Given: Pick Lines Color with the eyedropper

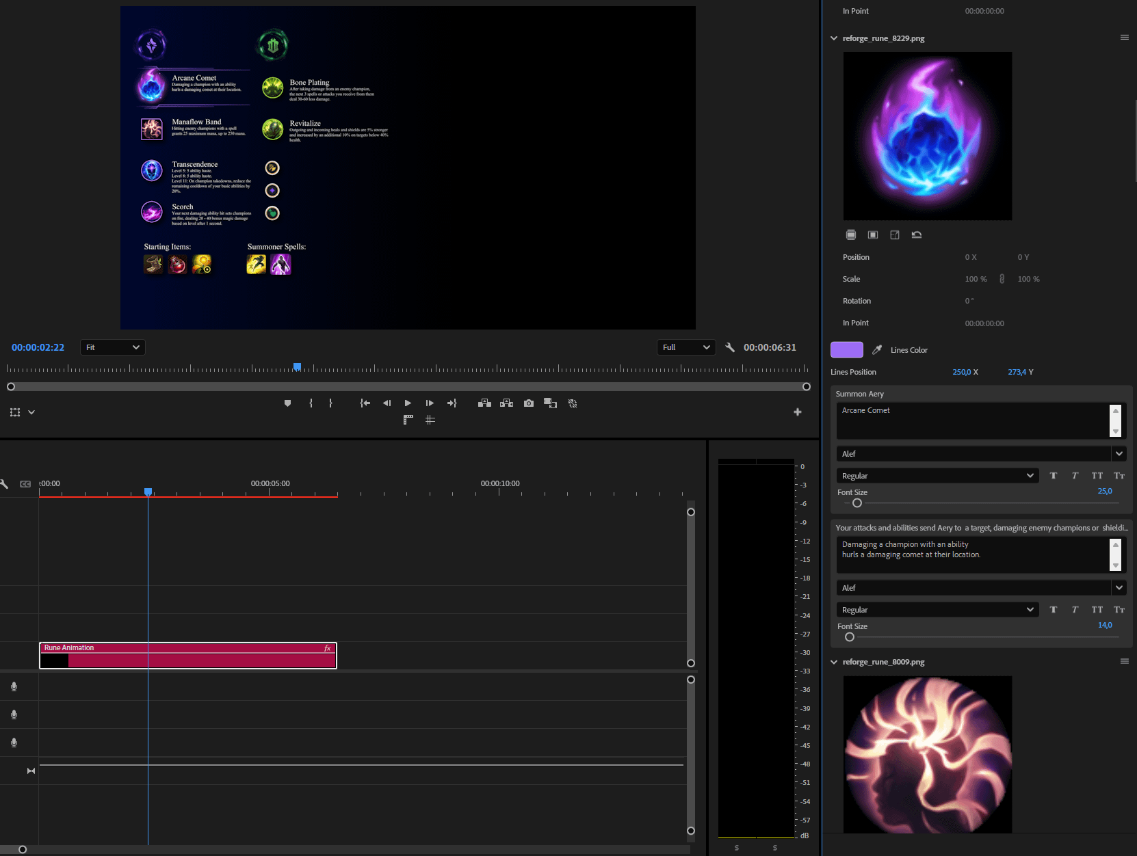Looking at the screenshot, I should tap(877, 350).
